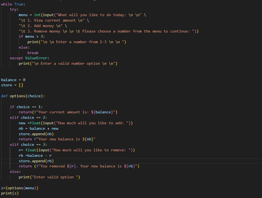Place cursor on 'rb =balance - r'

click(x=35, y=155)
